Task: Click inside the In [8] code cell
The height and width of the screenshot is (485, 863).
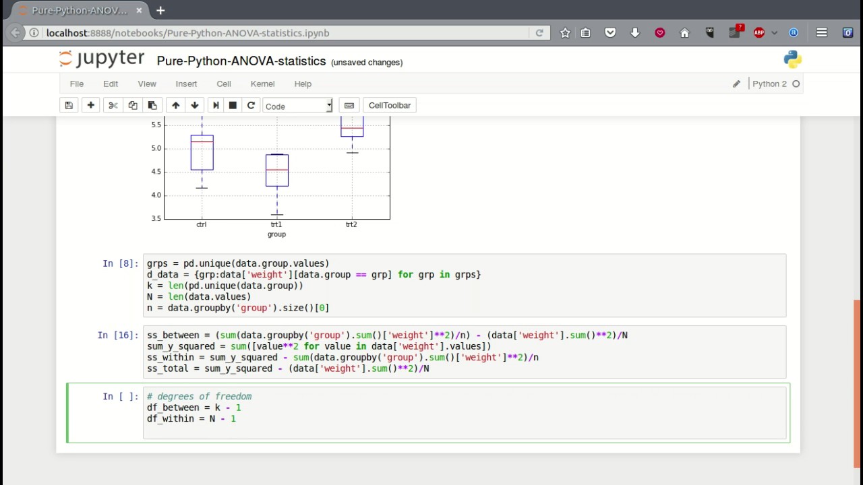Action: 465,286
